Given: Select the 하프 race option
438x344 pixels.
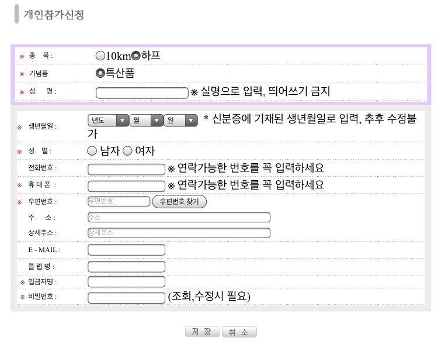Looking at the screenshot, I should tap(135, 56).
